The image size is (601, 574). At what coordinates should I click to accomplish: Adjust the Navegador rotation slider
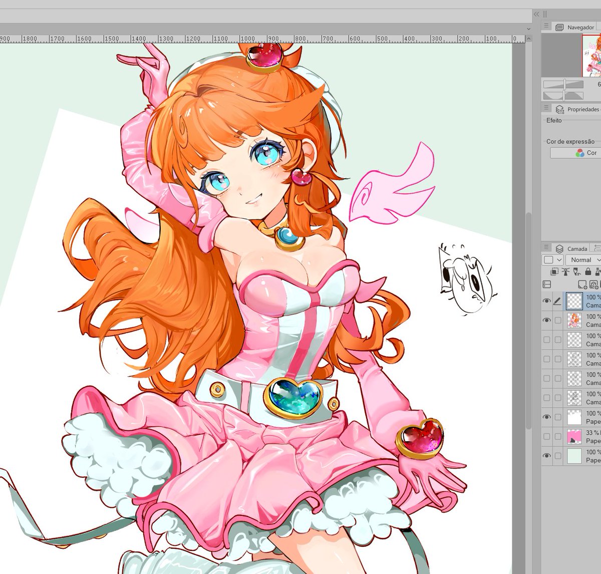563,95
